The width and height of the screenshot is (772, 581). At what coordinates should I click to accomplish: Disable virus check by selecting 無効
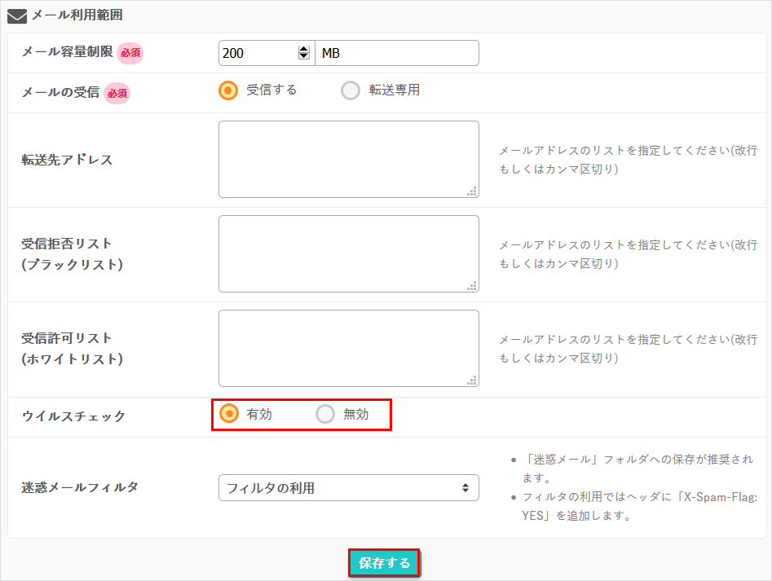click(325, 414)
